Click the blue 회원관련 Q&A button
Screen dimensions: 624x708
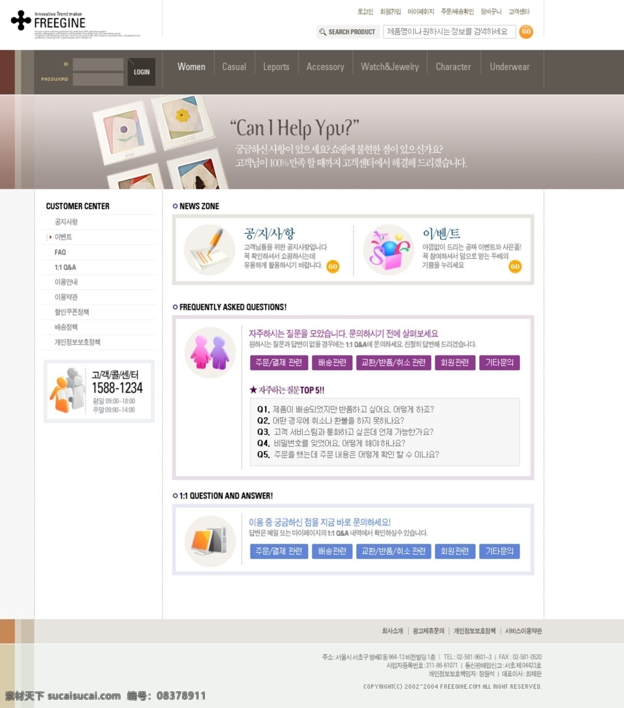click(455, 551)
